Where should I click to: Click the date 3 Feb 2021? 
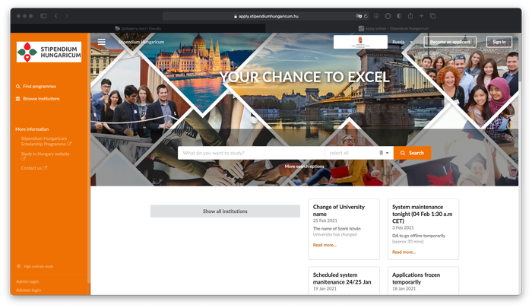(x=403, y=228)
